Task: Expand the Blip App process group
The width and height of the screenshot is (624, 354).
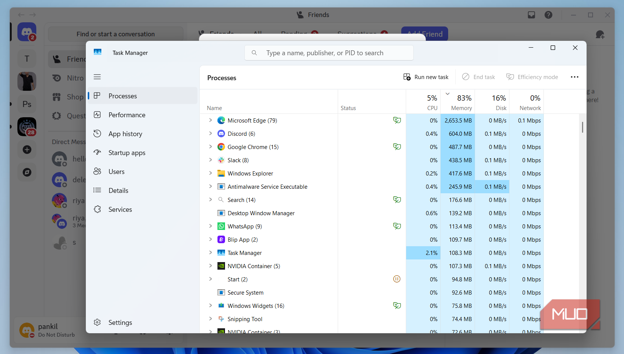Action: pyautogui.click(x=211, y=239)
